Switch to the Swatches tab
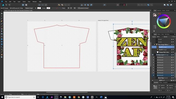 tap(159, 10)
